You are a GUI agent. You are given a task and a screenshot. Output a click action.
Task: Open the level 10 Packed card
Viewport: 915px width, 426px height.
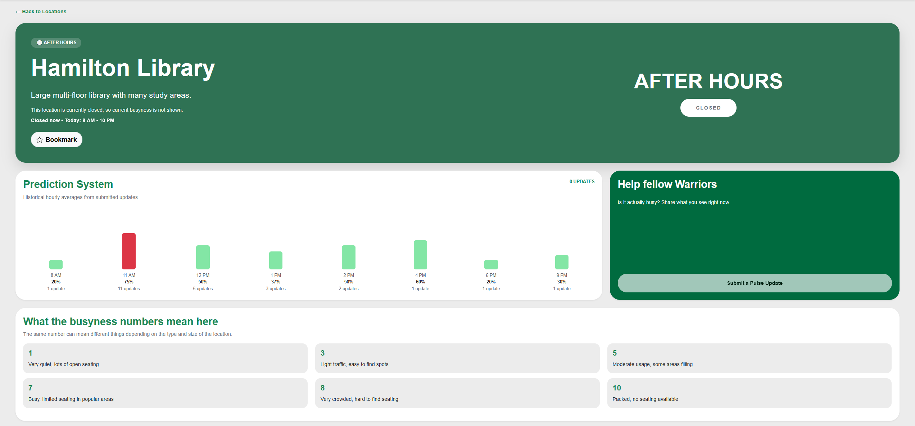(749, 393)
